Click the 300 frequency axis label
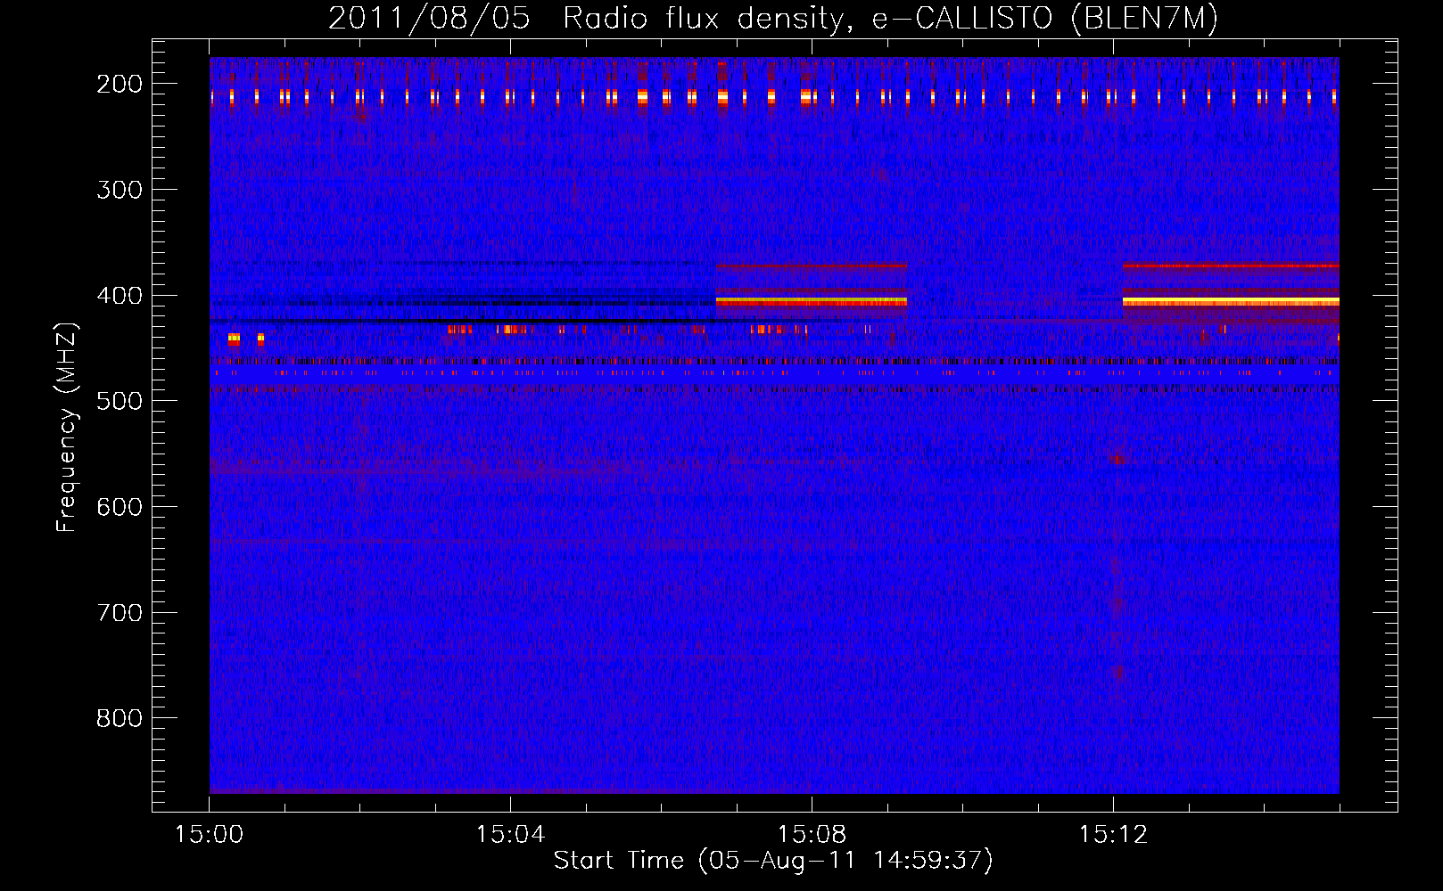 pyautogui.click(x=120, y=190)
